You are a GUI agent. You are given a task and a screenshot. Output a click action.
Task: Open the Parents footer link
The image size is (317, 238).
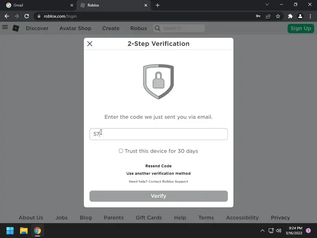point(114,218)
